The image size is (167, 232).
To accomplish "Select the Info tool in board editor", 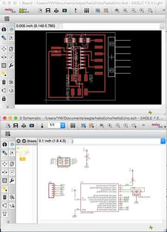I will click(4, 29).
